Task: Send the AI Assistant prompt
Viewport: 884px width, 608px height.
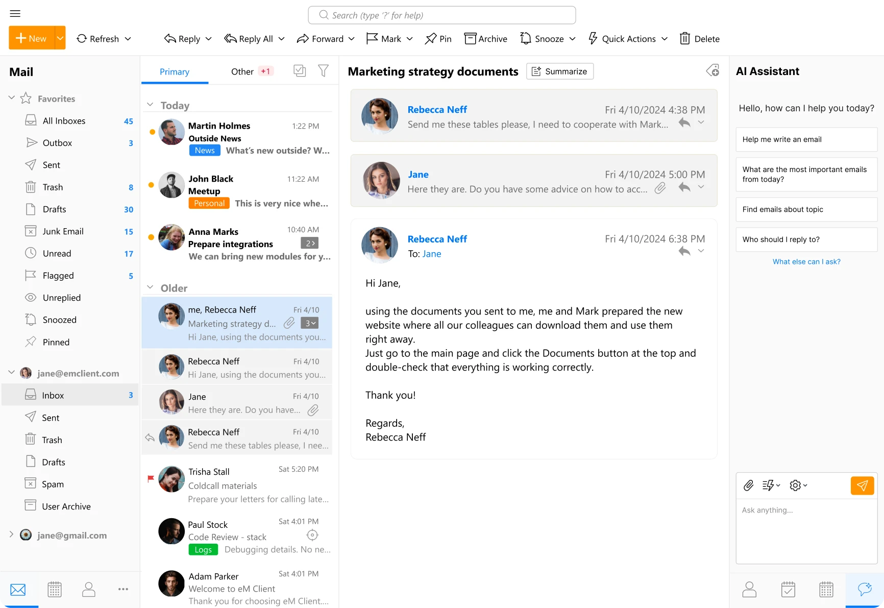Action: point(862,485)
